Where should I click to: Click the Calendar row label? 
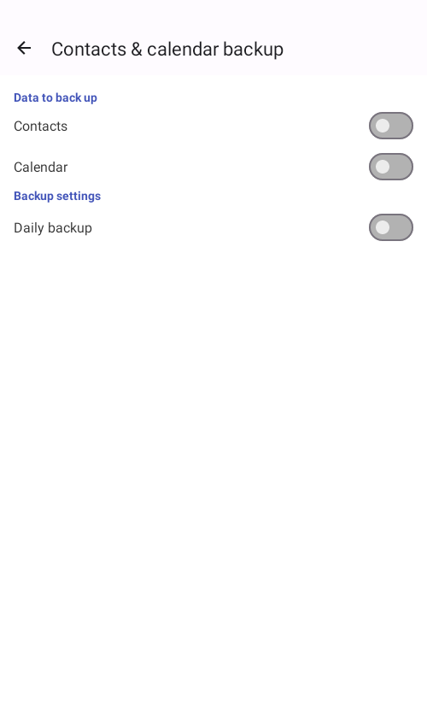[x=40, y=168]
